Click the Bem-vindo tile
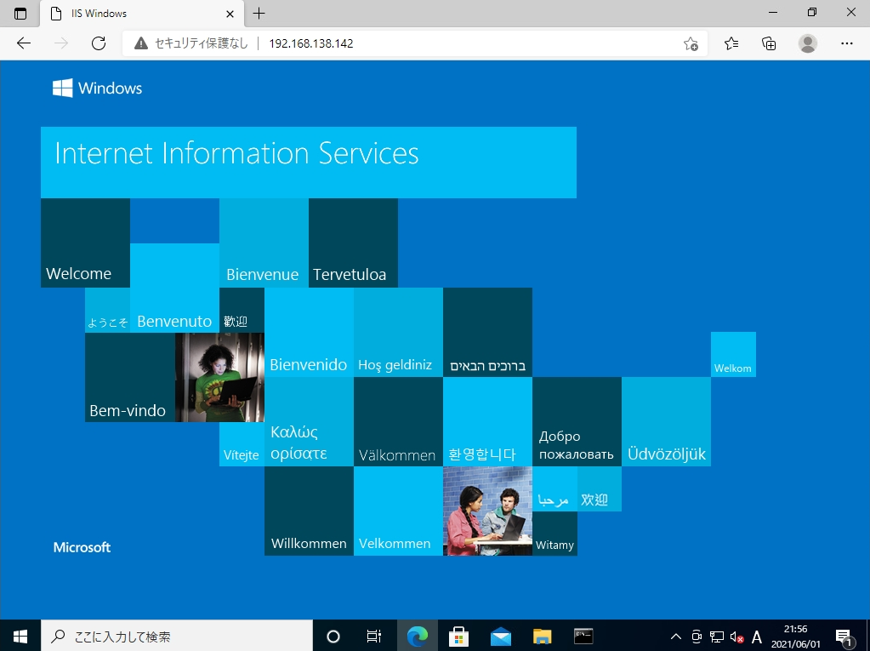The image size is (870, 651). [130, 377]
